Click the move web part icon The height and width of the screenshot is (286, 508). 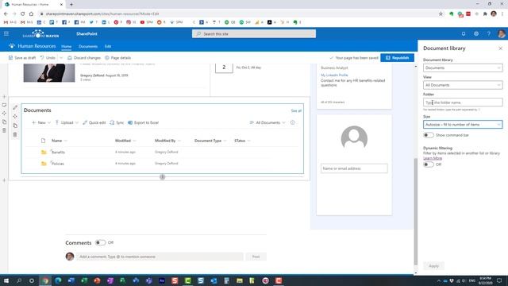pyautogui.click(x=15, y=116)
